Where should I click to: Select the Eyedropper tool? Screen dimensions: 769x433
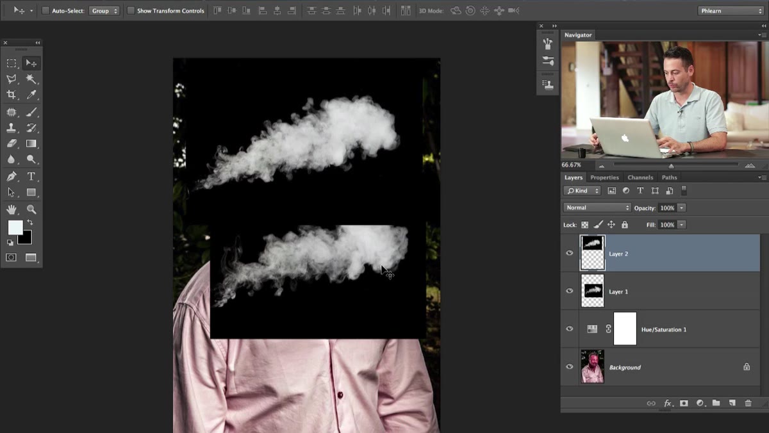click(31, 95)
